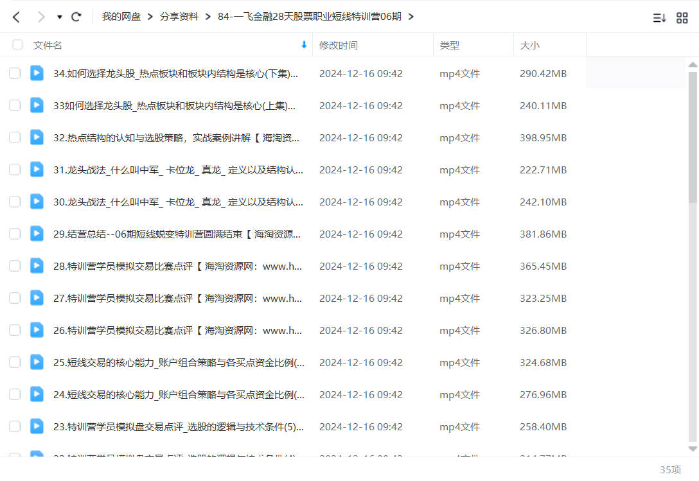Click the vertical scrollbar thumb
Image resolution: width=699 pixels, height=481 pixels.
pyautogui.click(x=693, y=137)
